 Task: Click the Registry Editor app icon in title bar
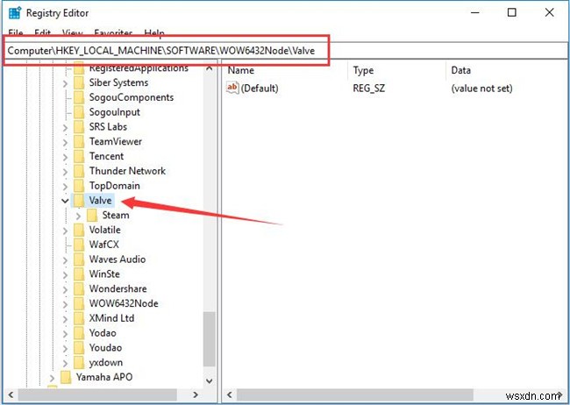[x=15, y=13]
